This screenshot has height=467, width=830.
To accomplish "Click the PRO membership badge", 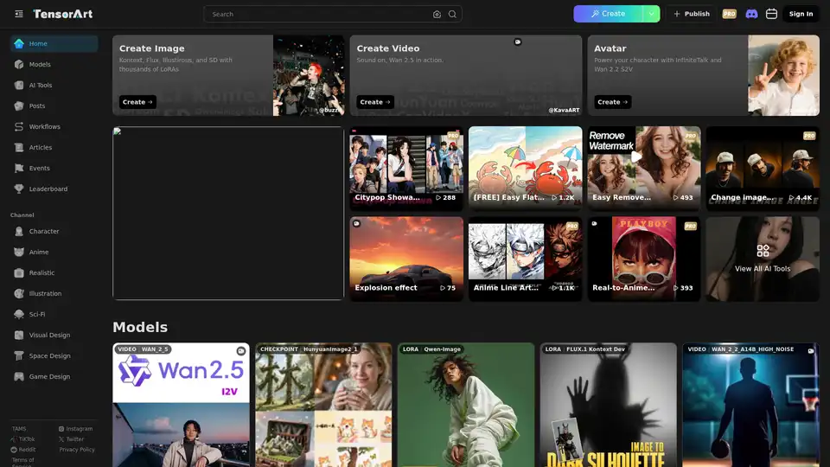I will [x=729, y=14].
